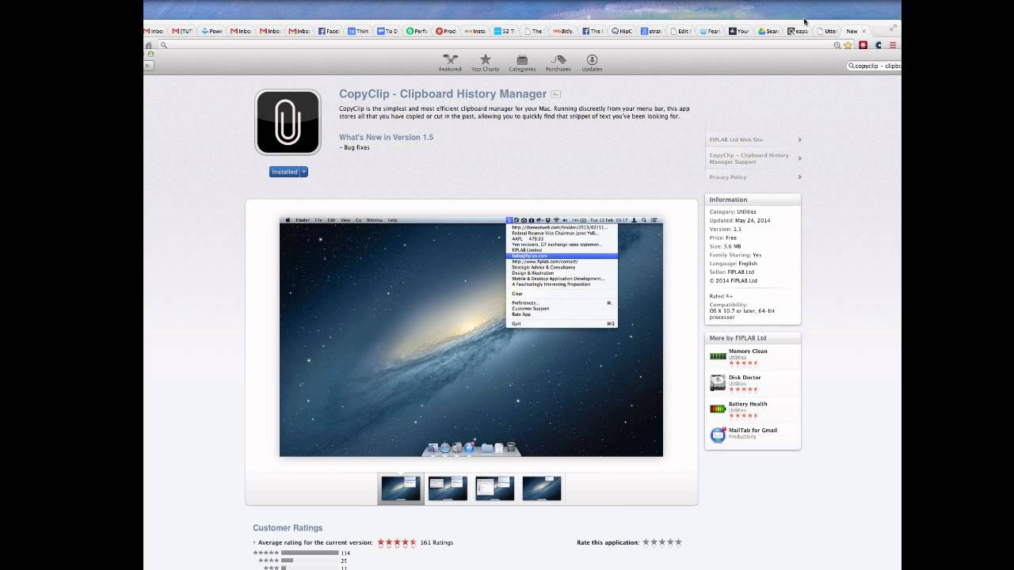Rate this application one star
Viewport: 1014px width, 570px height.
(x=646, y=542)
